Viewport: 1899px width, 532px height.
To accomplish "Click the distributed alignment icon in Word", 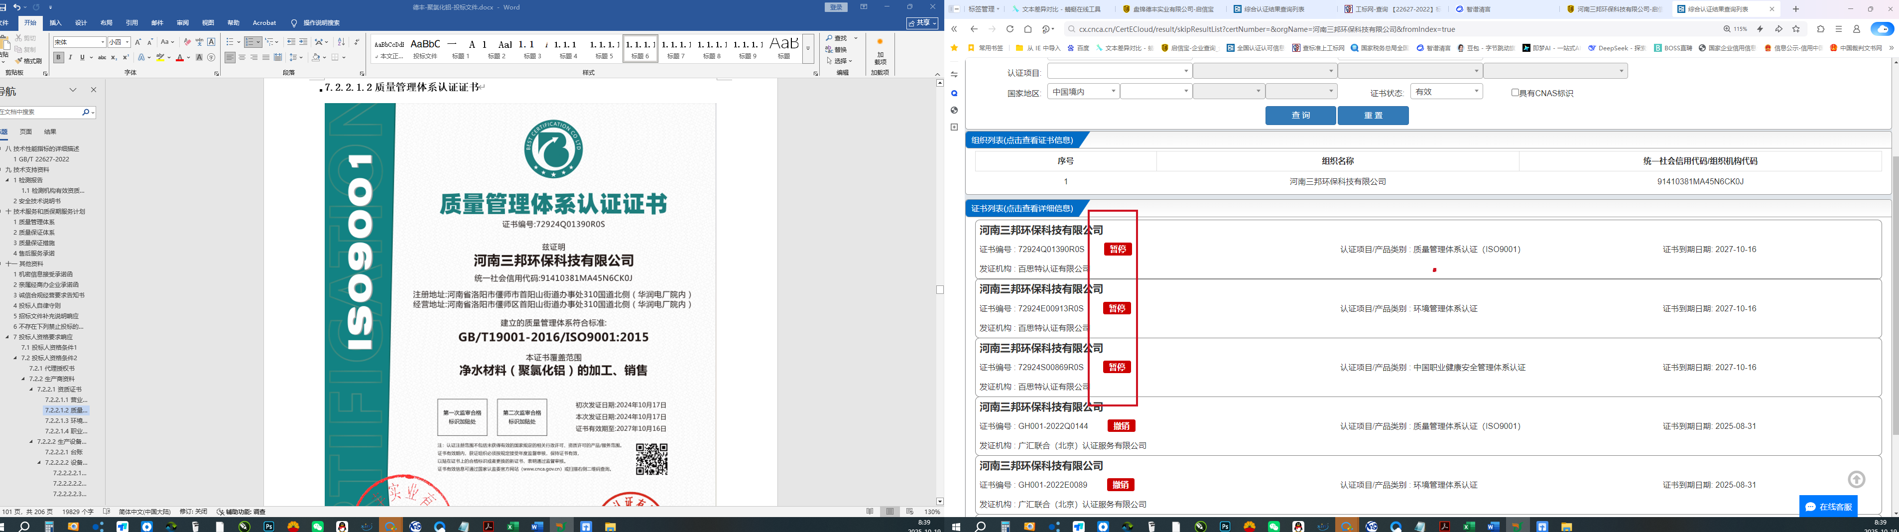I will [x=278, y=57].
